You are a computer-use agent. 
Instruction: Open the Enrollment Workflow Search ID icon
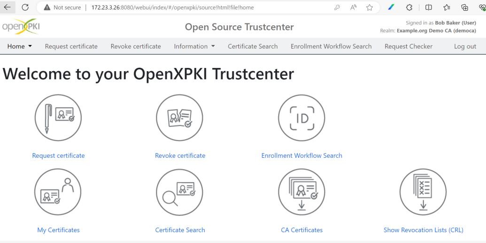tap(301, 118)
